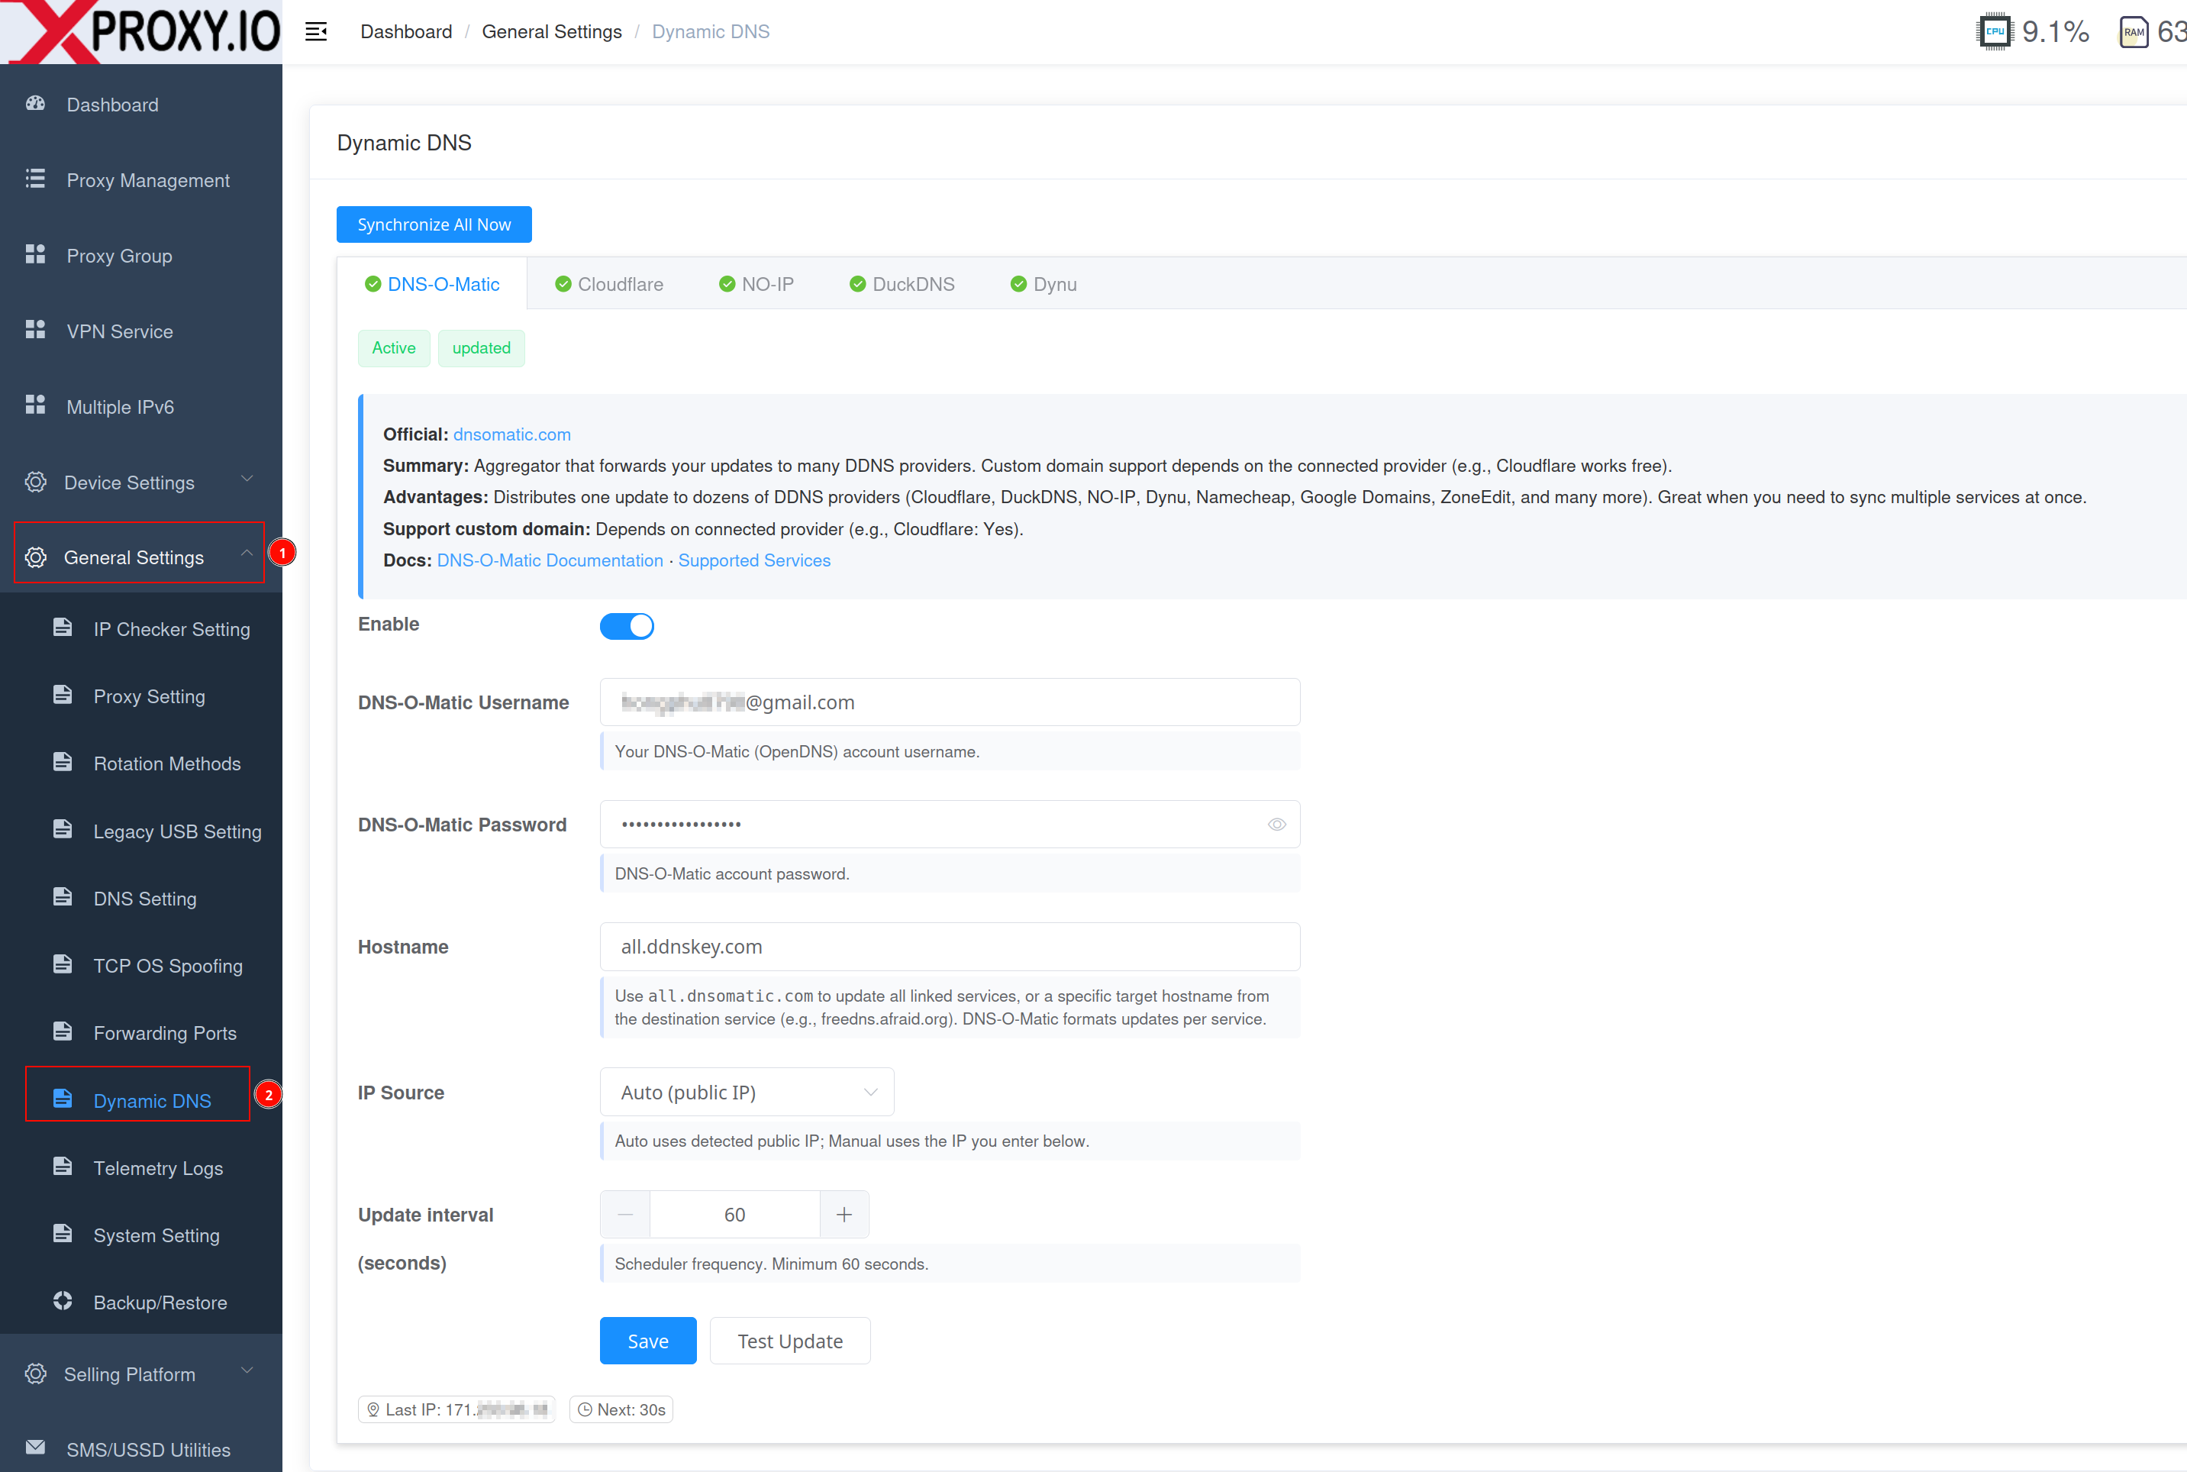Switch to the Cloudflare tab
The image size is (2187, 1472).
tap(610, 285)
